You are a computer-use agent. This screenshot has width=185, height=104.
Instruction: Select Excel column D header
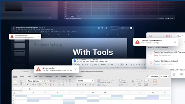[x=57, y=92]
